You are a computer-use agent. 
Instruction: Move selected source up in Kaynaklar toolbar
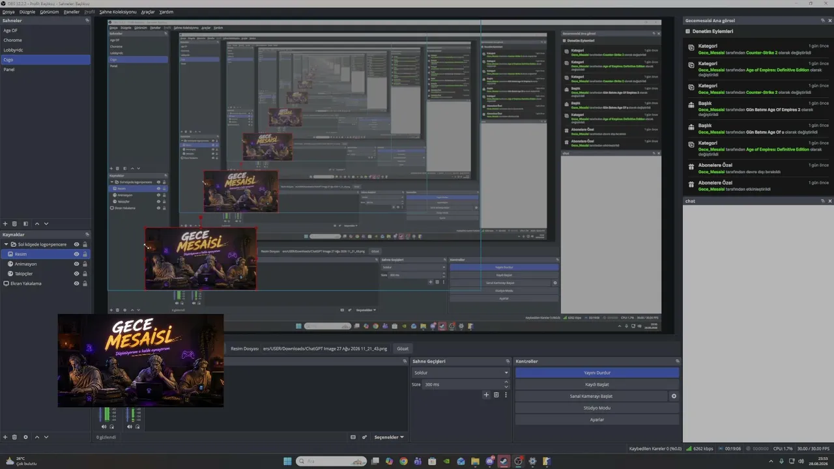36,437
